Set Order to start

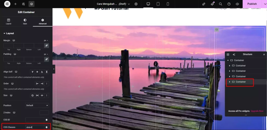(37, 84)
